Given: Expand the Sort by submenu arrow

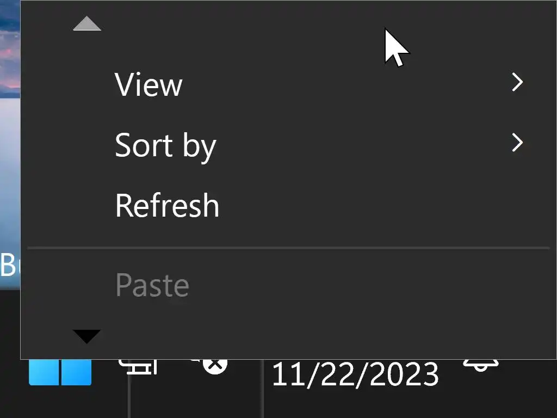Looking at the screenshot, I should coord(517,143).
